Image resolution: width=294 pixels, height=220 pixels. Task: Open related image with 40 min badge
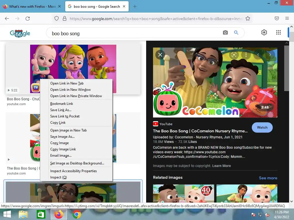click(x=183, y=193)
